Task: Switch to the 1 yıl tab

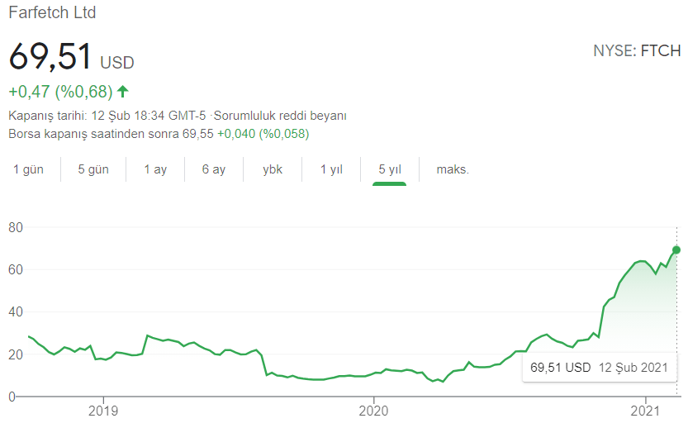Action: (331, 169)
